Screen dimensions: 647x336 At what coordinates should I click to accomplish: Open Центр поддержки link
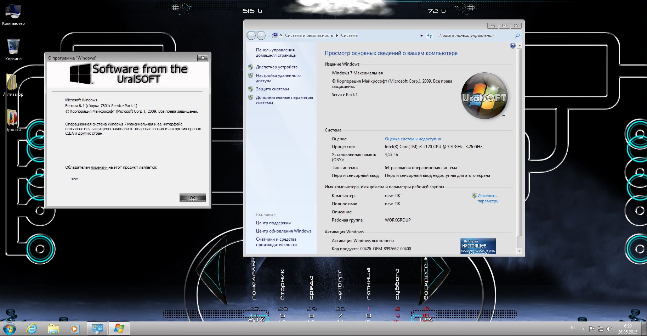click(273, 223)
